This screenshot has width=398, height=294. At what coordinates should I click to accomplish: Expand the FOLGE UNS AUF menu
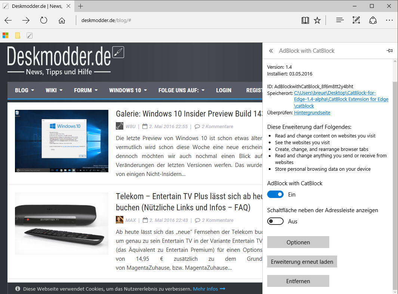pyautogui.click(x=182, y=90)
